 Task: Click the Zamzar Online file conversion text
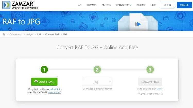(x=25, y=5)
